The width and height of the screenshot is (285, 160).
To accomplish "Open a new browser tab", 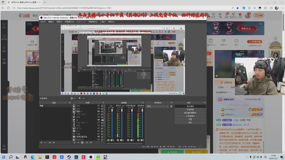I will click(45, 2).
